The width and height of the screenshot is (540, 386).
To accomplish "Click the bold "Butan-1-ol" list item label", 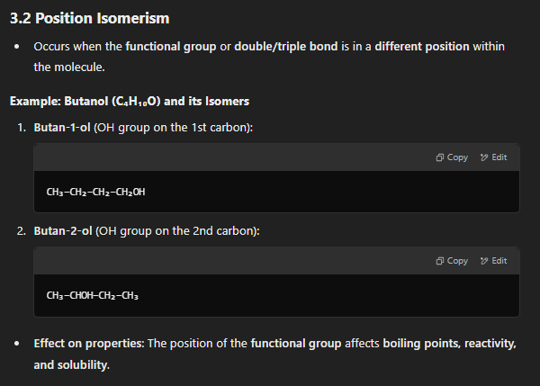I will tap(62, 128).
